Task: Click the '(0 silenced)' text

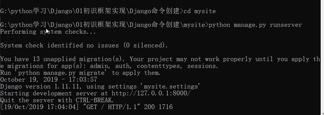Action: point(146,46)
